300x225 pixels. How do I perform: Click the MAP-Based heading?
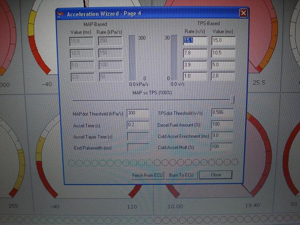[x=95, y=24]
